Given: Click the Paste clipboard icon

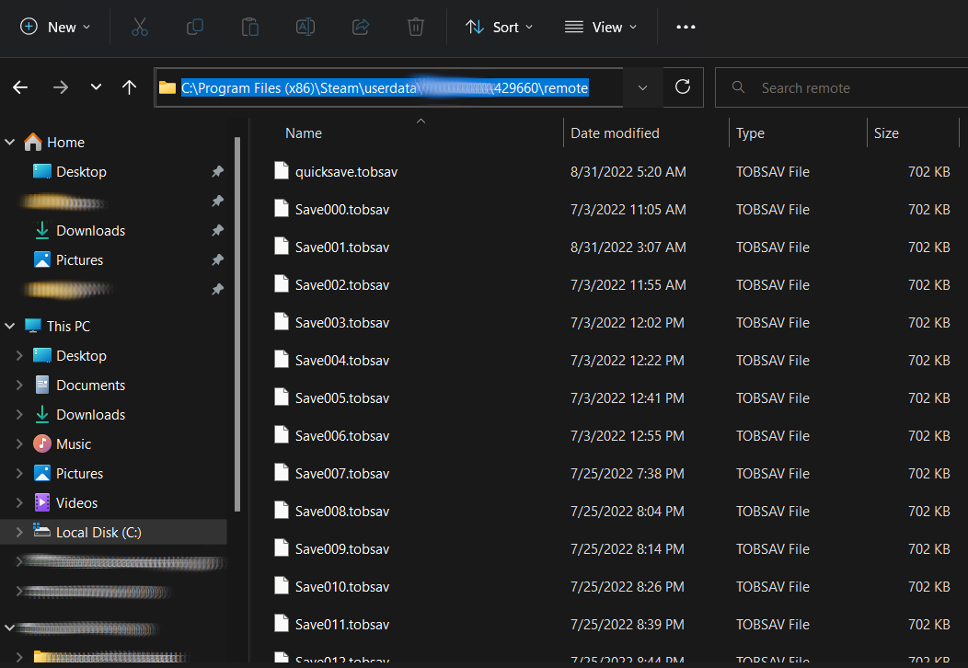Looking at the screenshot, I should [x=250, y=28].
